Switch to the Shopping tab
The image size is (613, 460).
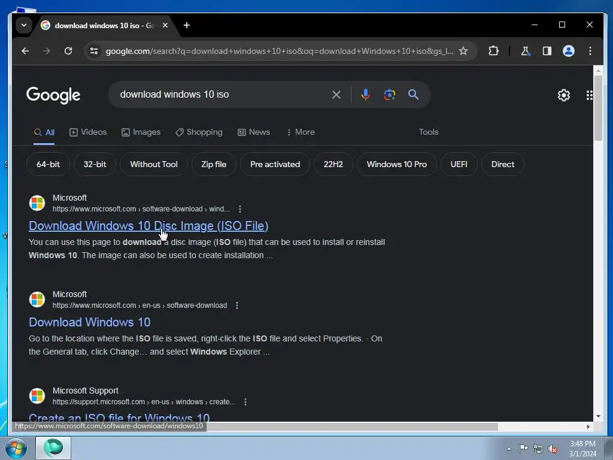click(199, 132)
